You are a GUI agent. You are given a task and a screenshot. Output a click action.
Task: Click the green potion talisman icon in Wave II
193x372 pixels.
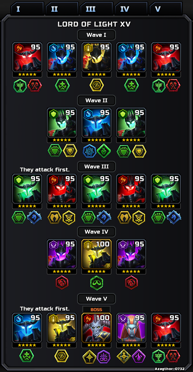coord(104,151)
